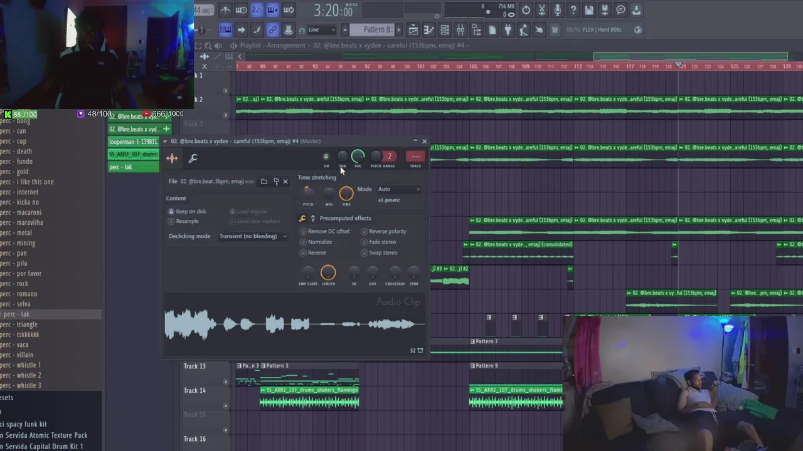Open the channel rack icon in the toolbar
803x451 pixels.
tap(445, 29)
